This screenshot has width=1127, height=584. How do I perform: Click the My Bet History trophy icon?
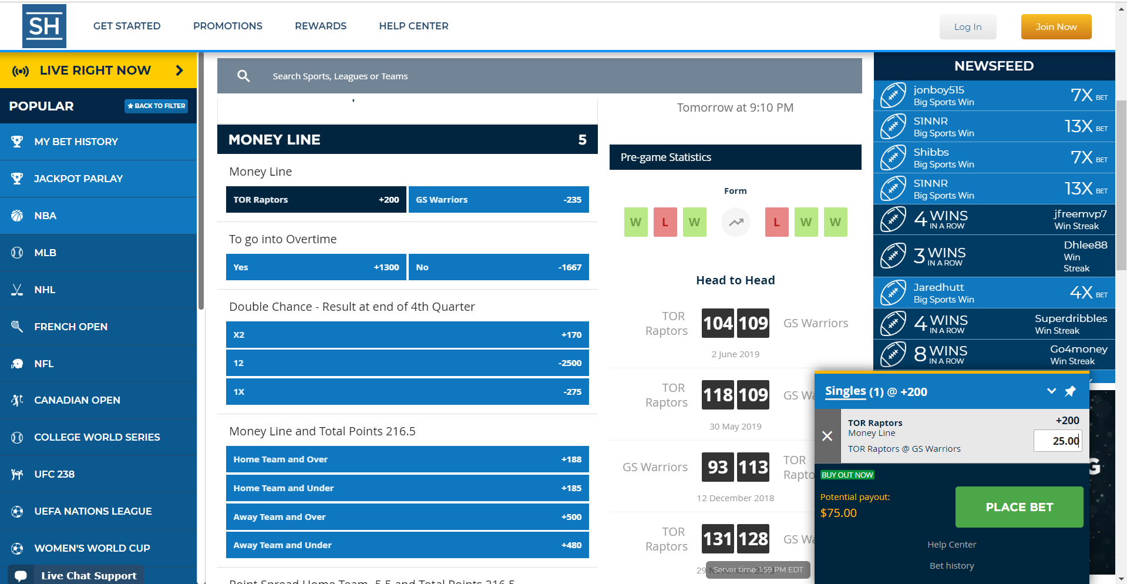click(x=17, y=142)
